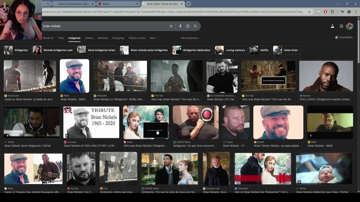Viewport: 360px width, 202px height.
Task: Open the Distractify boxing ring image
Action: point(120,76)
